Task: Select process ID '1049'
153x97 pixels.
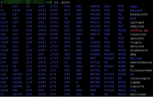Action: (4, 50)
